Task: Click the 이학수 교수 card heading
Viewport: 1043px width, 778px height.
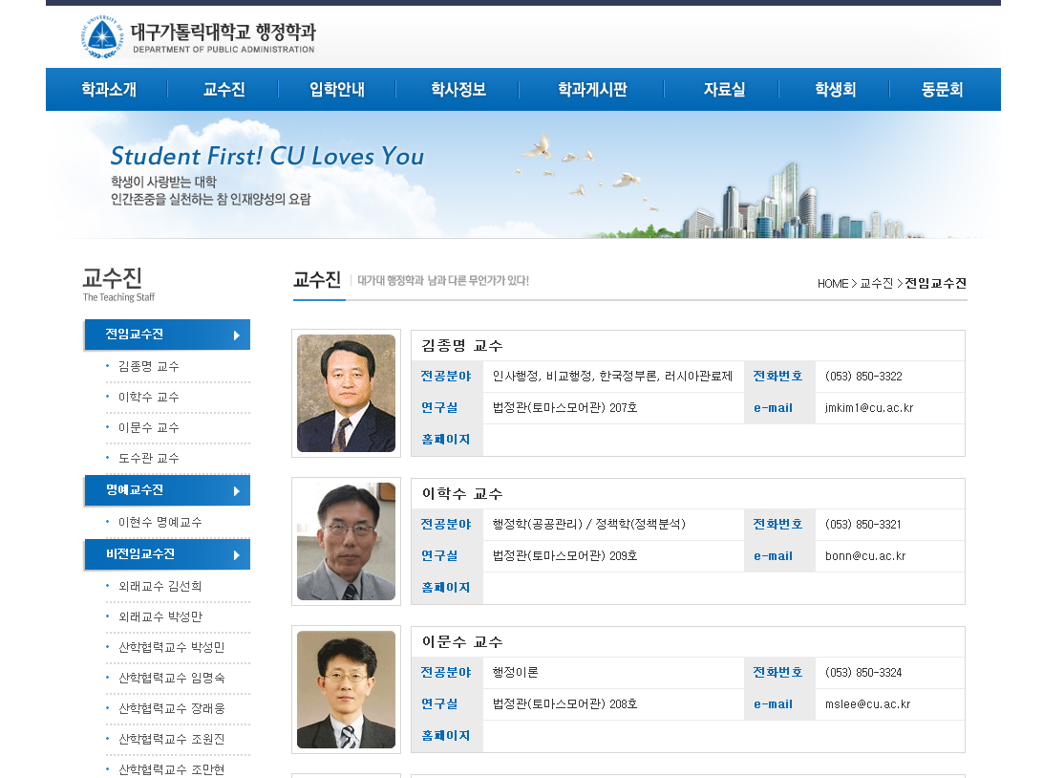Action: (x=462, y=494)
